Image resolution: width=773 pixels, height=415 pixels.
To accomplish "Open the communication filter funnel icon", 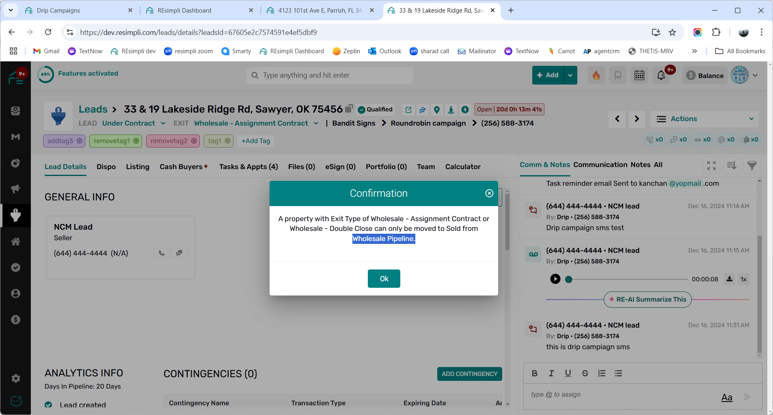I will (x=752, y=165).
